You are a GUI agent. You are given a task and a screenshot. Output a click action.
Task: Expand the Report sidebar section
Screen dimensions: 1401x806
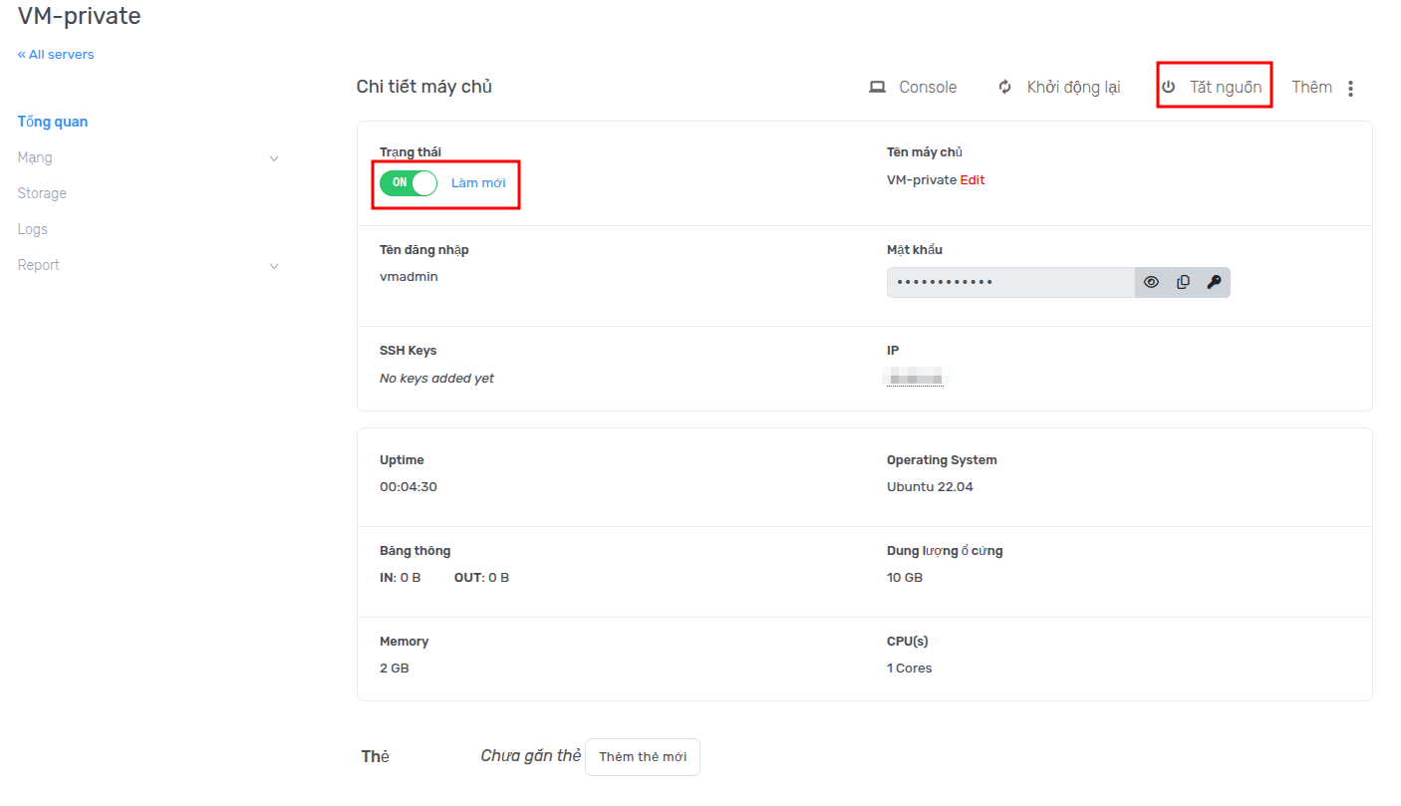pos(274,266)
